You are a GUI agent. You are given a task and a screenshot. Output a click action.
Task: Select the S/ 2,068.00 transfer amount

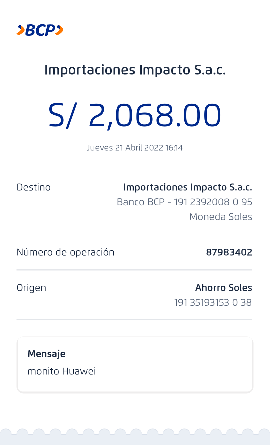135,115
